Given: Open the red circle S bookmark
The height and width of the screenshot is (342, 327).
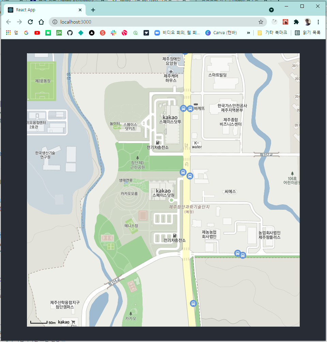Looking at the screenshot, I should (103, 33).
